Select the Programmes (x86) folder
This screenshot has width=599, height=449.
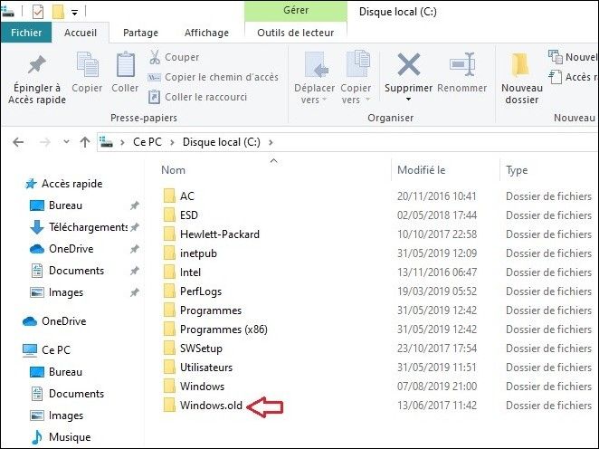pos(223,329)
